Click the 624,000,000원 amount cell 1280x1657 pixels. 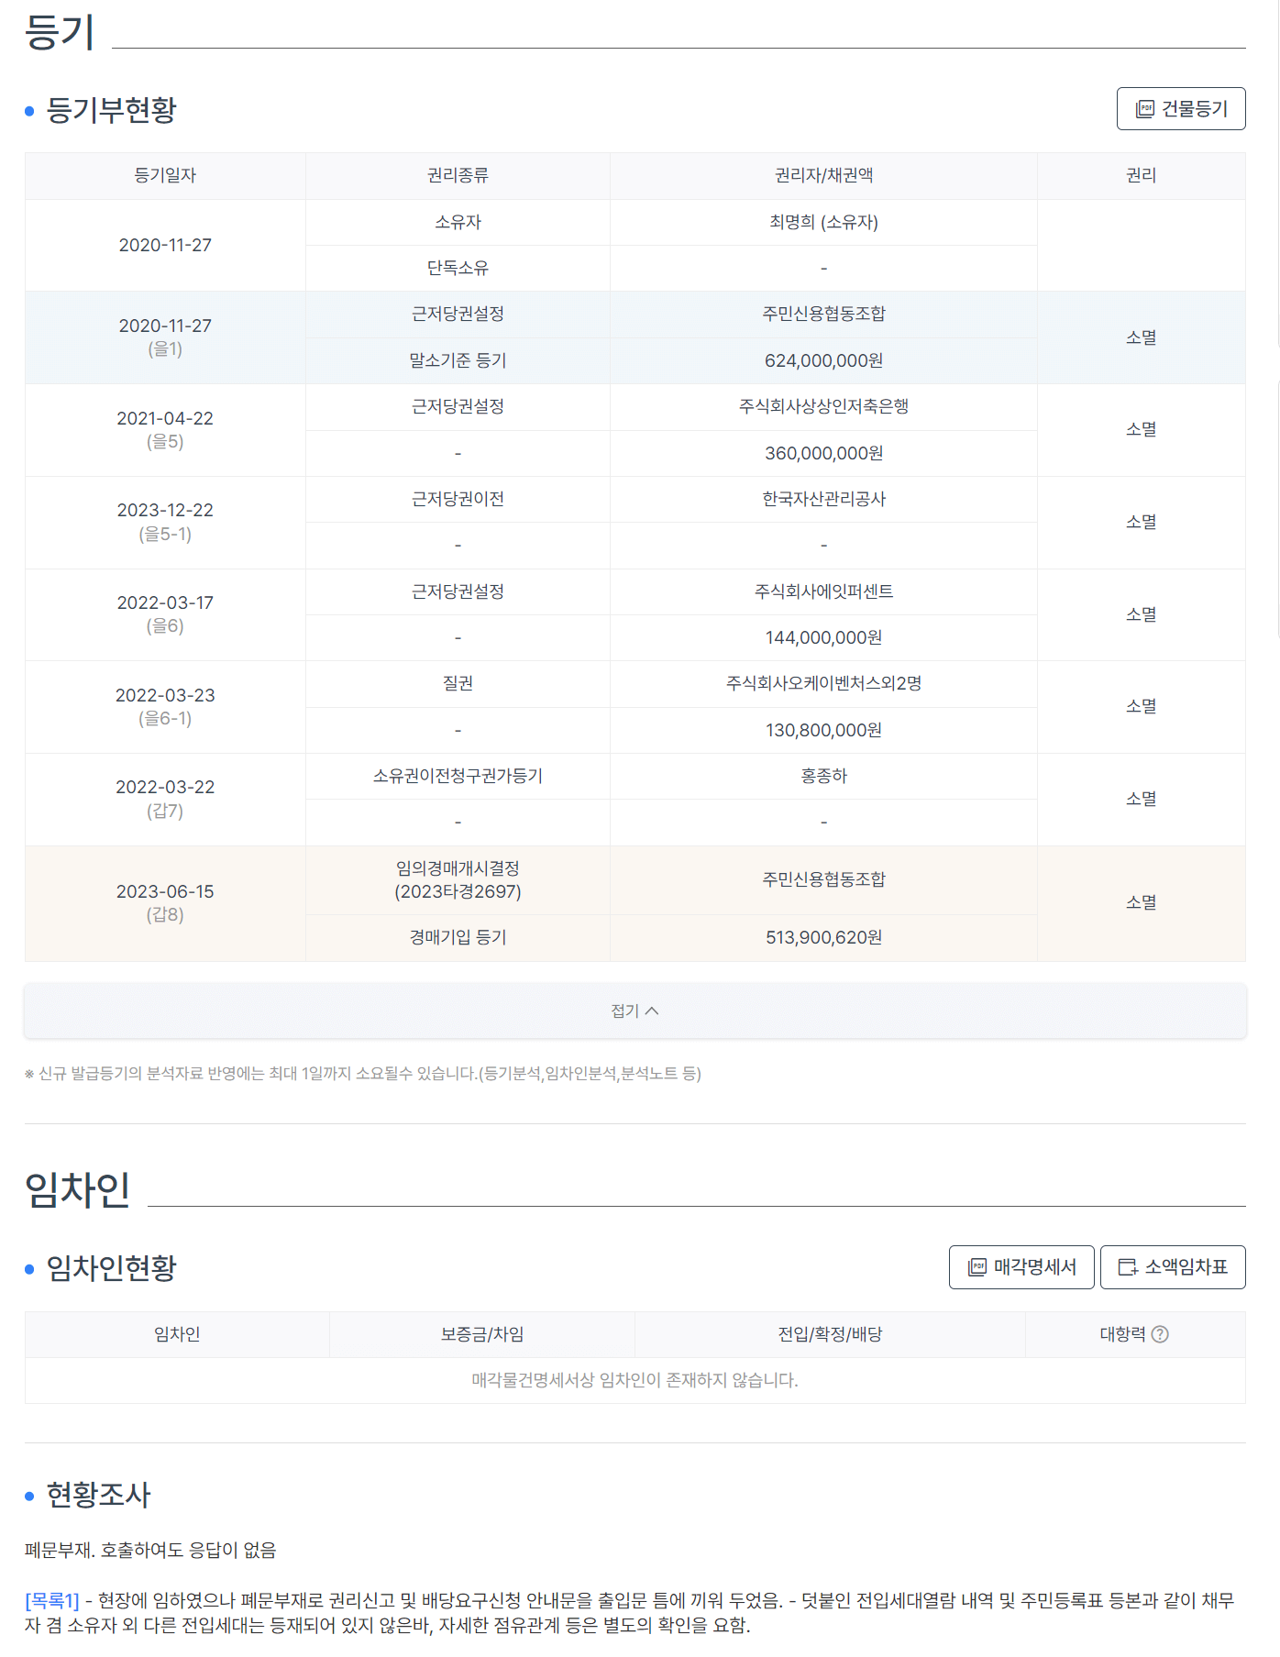823,360
